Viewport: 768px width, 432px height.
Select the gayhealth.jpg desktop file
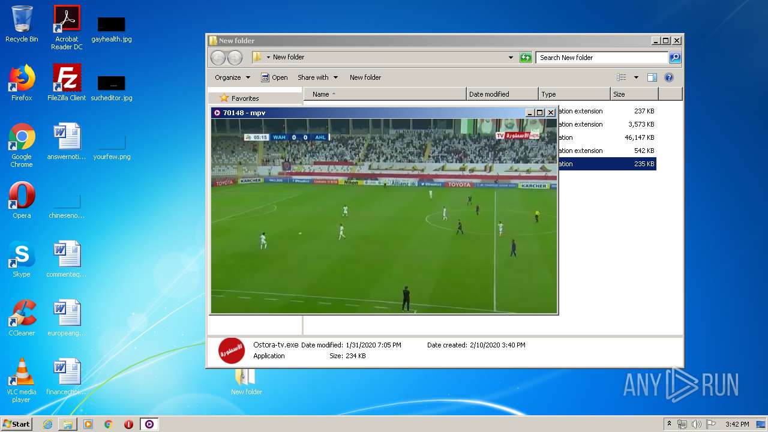pyautogui.click(x=112, y=29)
